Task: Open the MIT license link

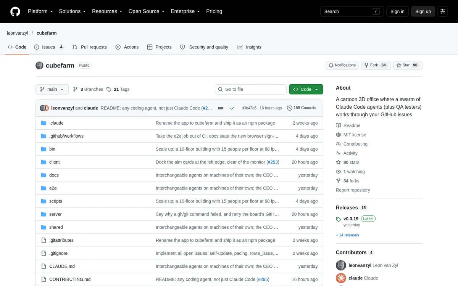Action: click(x=351, y=135)
